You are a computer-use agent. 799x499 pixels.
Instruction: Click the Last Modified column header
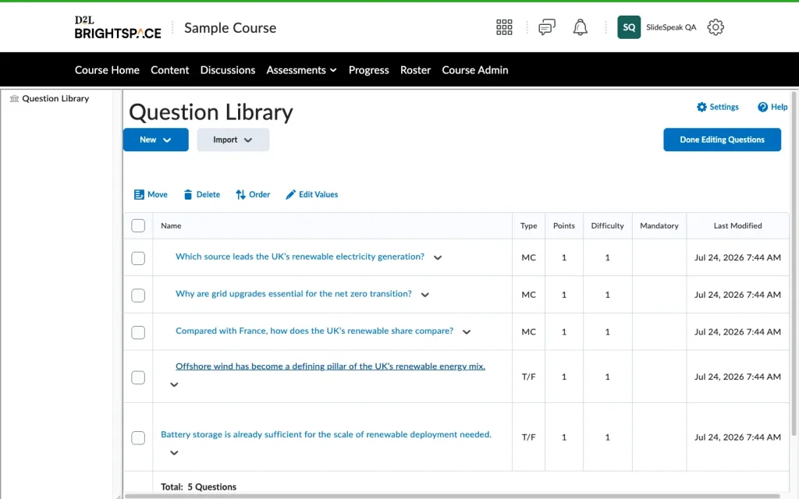click(738, 225)
